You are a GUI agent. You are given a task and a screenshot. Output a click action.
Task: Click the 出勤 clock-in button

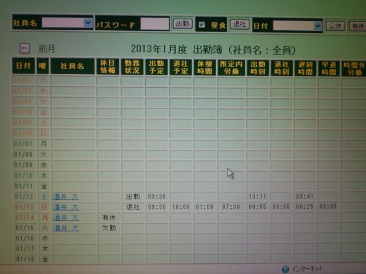coord(182,23)
